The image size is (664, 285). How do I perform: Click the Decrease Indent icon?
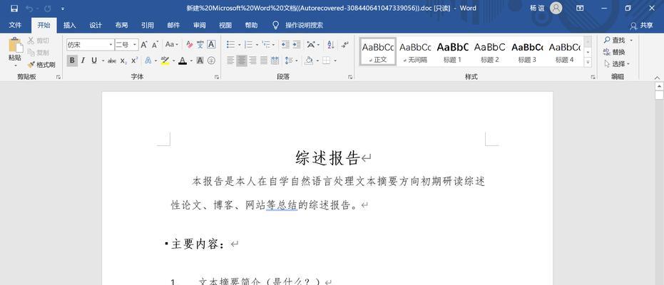coord(285,44)
